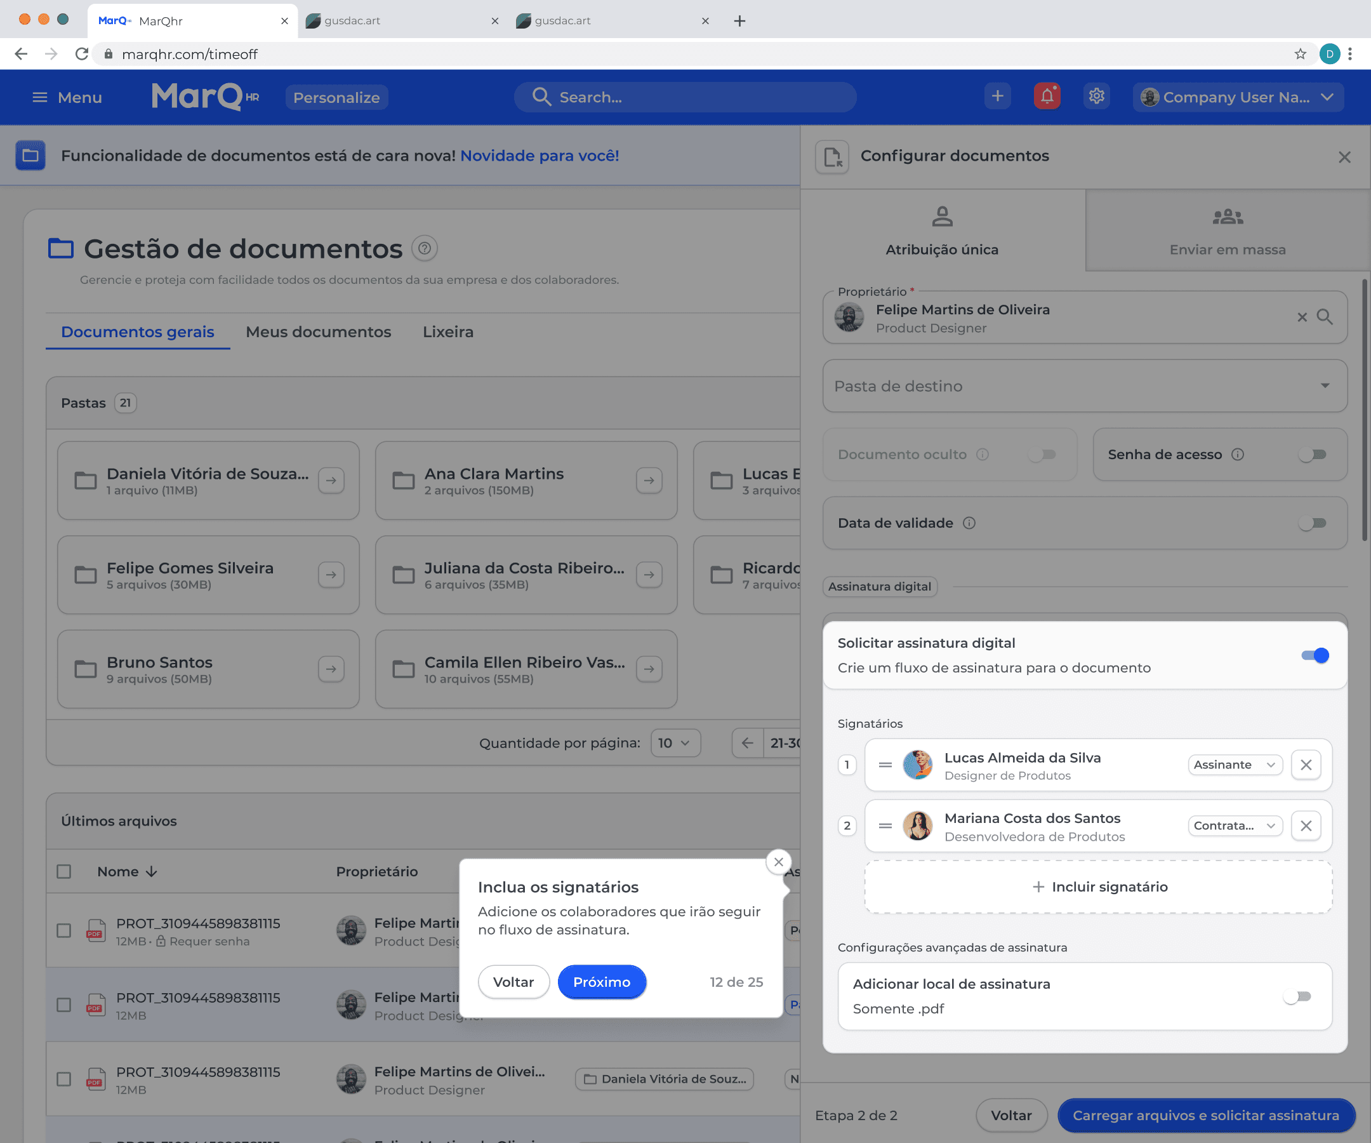Toggle Senha de acesso switch
This screenshot has width=1371, height=1143.
[x=1312, y=455]
